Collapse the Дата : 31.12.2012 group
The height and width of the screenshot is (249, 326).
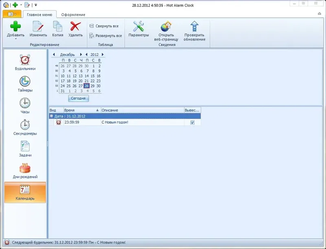pos(52,116)
